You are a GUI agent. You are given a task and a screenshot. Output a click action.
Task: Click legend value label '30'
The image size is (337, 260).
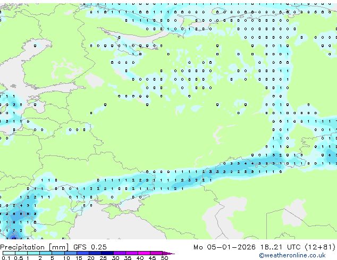(x=115, y=258)
